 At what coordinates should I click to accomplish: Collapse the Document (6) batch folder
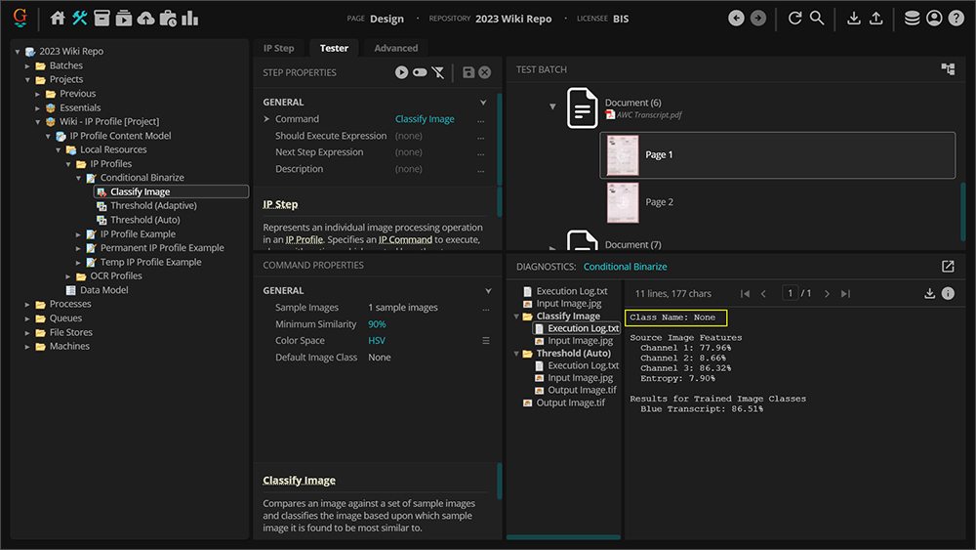552,106
